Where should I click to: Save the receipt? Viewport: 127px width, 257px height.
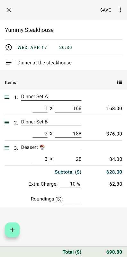(105, 10)
